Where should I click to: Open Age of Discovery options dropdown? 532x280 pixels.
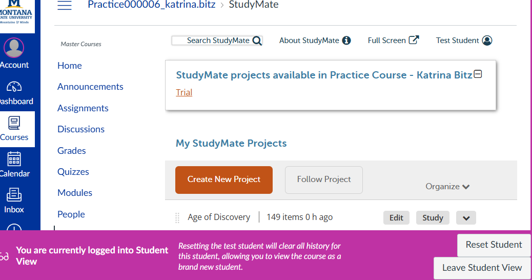[466, 217]
